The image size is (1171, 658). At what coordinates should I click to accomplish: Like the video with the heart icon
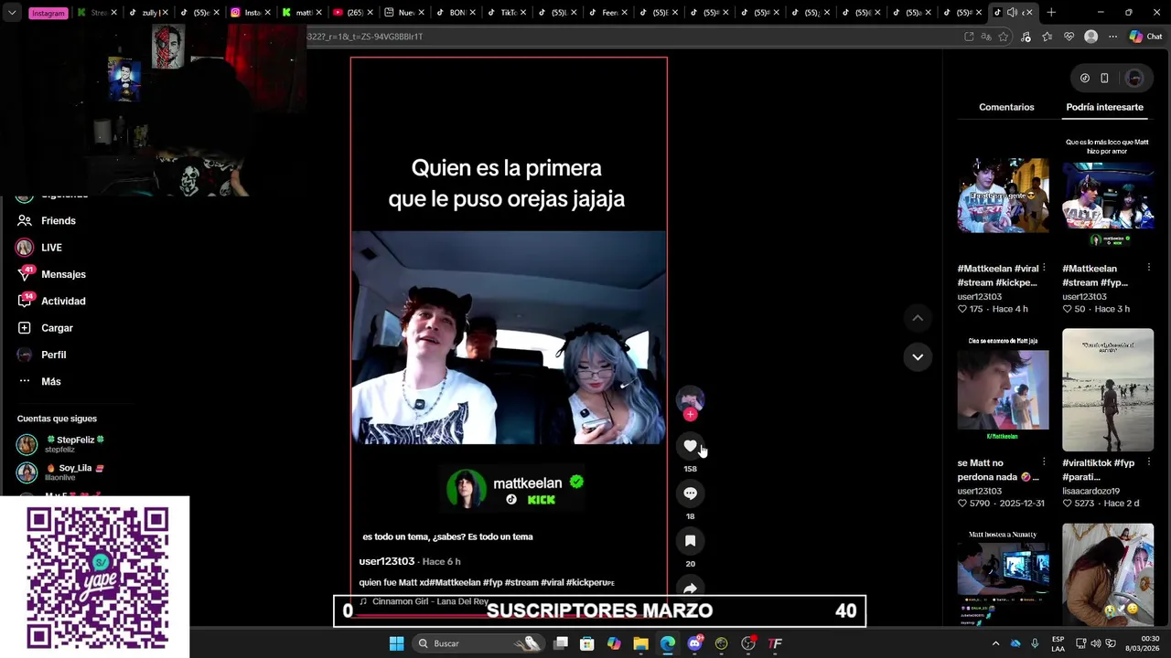pyautogui.click(x=690, y=446)
